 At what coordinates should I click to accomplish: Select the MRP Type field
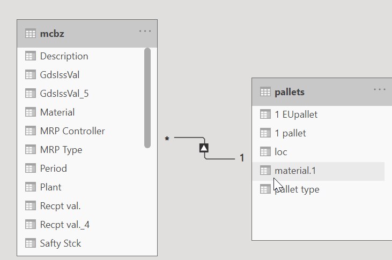point(80,149)
